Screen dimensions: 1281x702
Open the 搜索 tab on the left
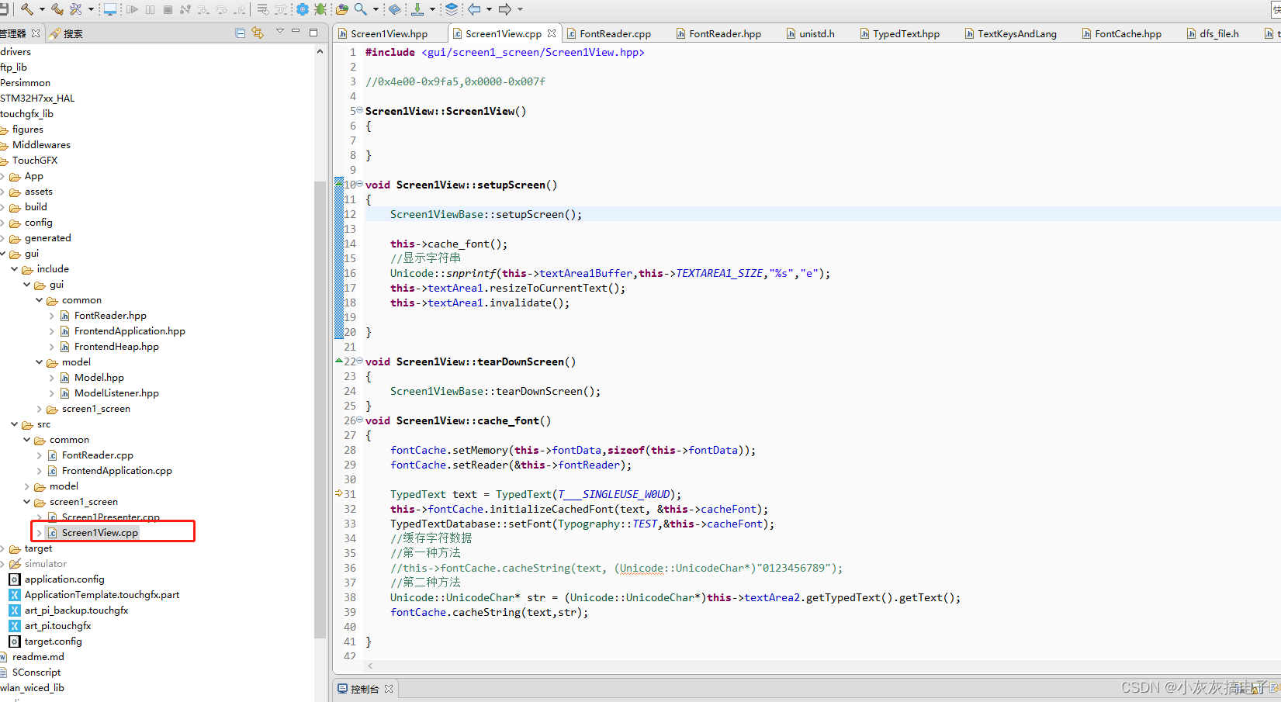tap(74, 33)
